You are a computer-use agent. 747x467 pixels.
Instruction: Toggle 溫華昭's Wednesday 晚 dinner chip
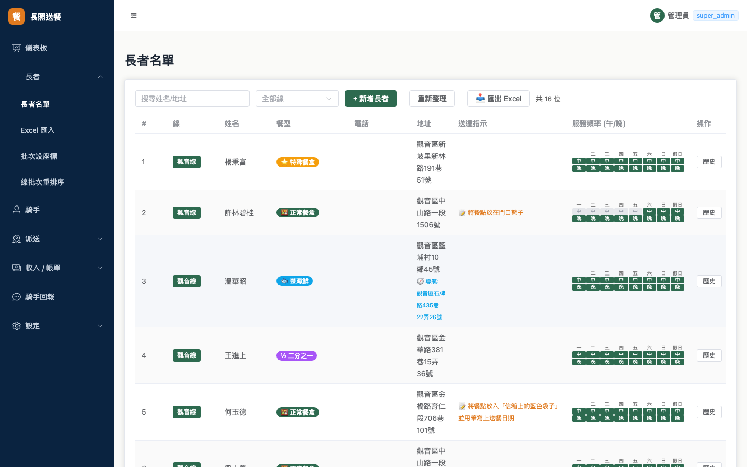click(x=607, y=287)
